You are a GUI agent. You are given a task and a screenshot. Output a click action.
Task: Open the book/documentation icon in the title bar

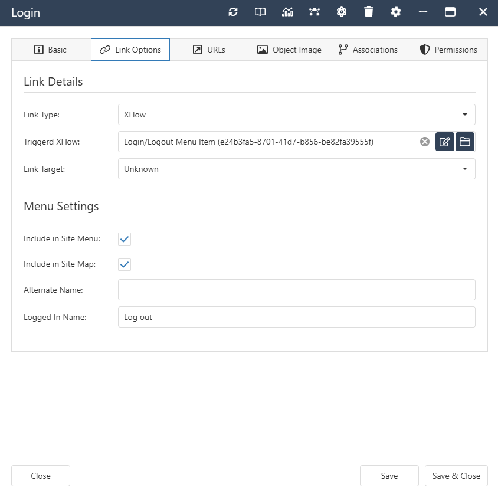[x=260, y=12]
